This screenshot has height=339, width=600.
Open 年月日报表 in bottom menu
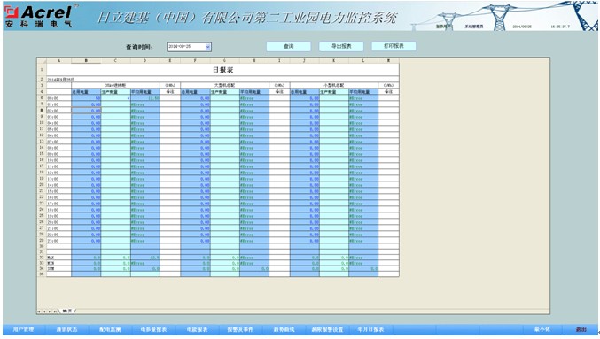pos(370,329)
